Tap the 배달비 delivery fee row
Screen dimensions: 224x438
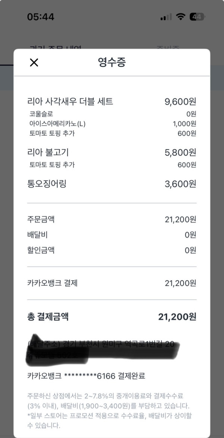(x=37, y=235)
